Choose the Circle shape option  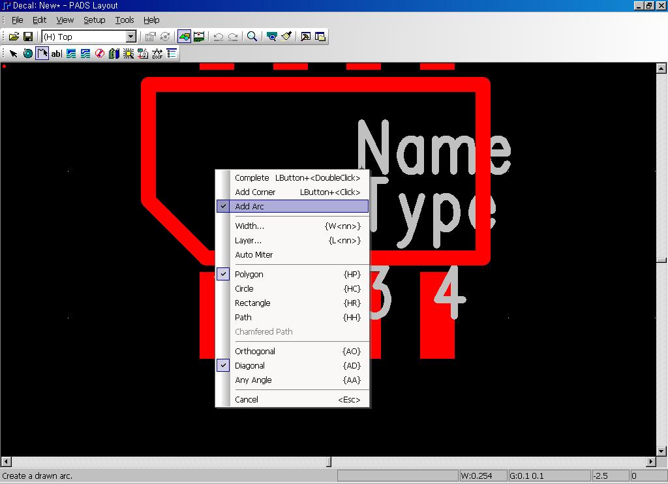pos(292,289)
